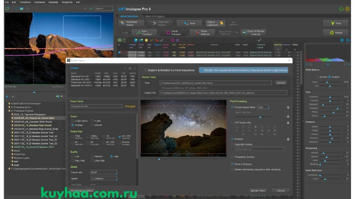Switch to Basic/JPG (legacy) tab
Image resolution: width=355 pixels, height=199 pixels.
(155, 17)
